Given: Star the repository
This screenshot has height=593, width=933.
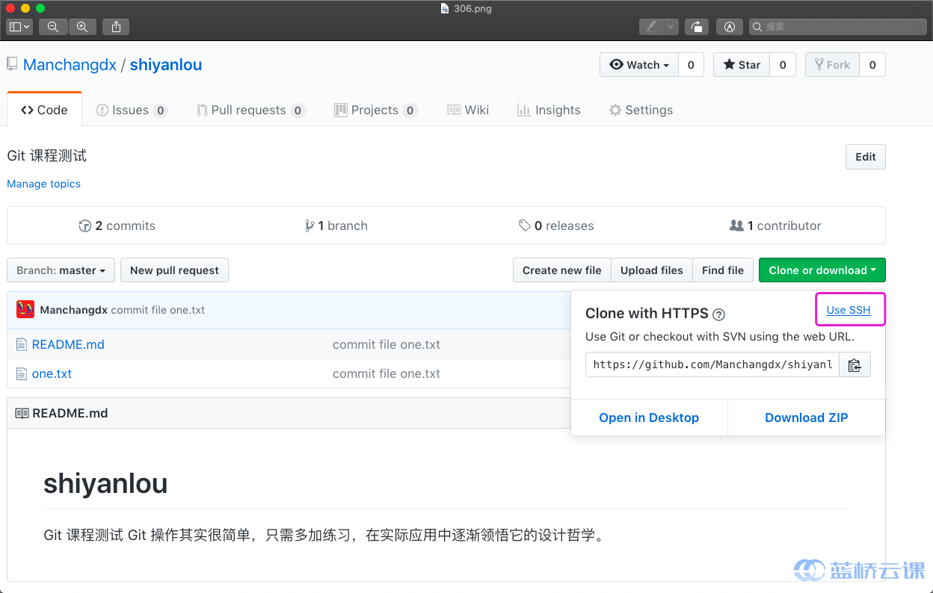Looking at the screenshot, I should click(742, 65).
